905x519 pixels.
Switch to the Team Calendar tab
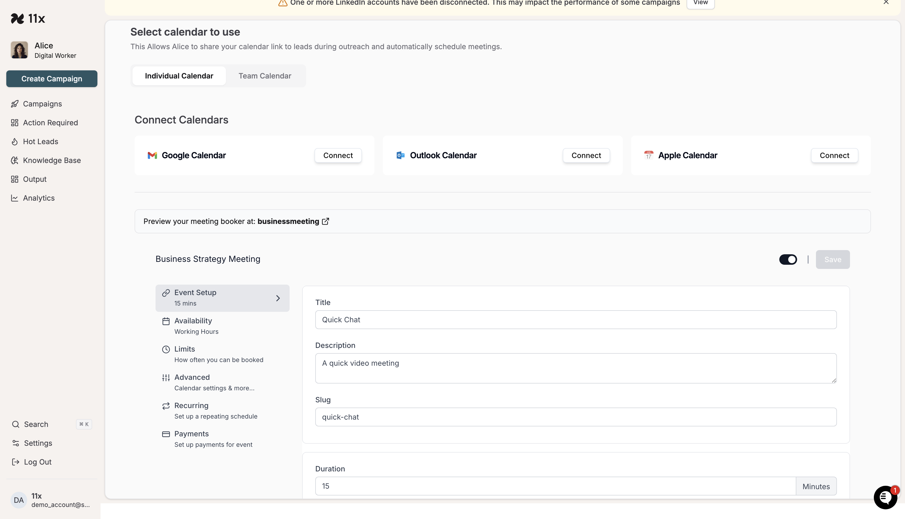[265, 76]
